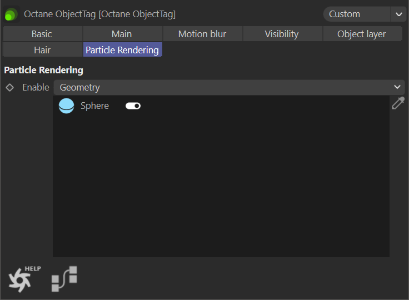This screenshot has width=409, height=300.
Task: Open the Motion blur tab
Action: 202,34
